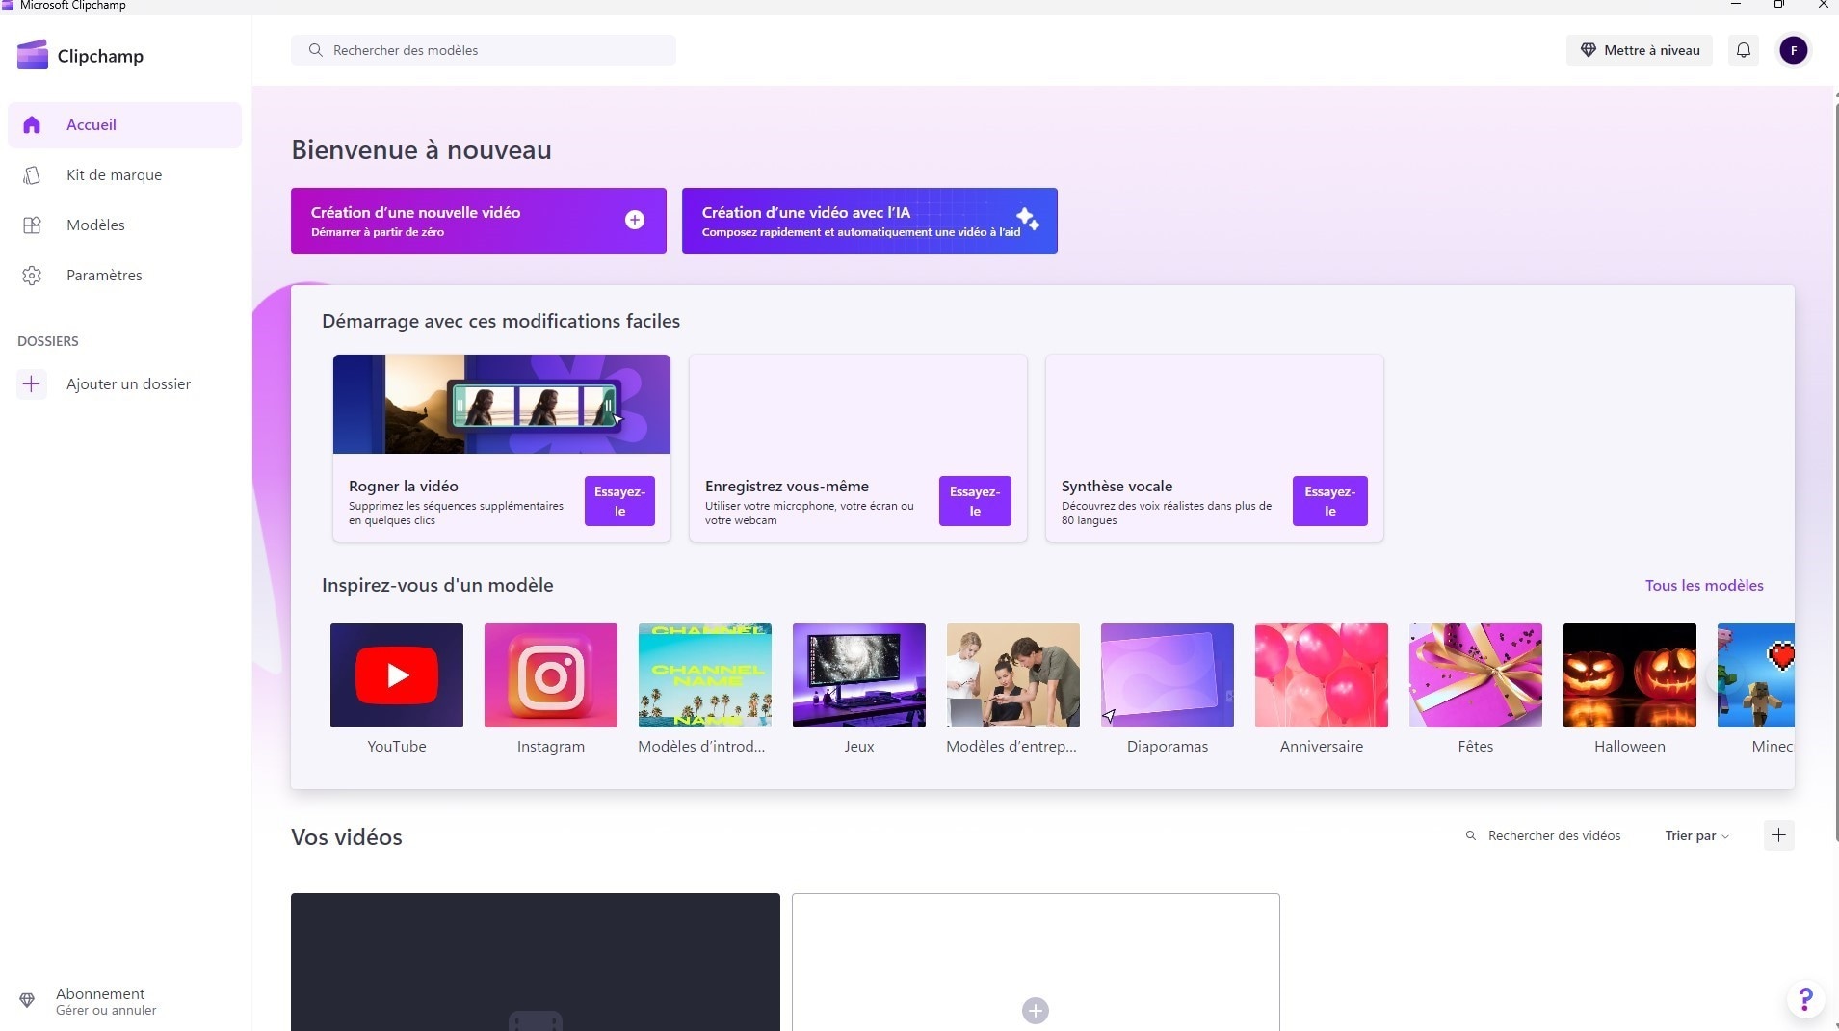Focus the Rechercher des vidéos field
This screenshot has width=1839, height=1031.
click(1554, 835)
